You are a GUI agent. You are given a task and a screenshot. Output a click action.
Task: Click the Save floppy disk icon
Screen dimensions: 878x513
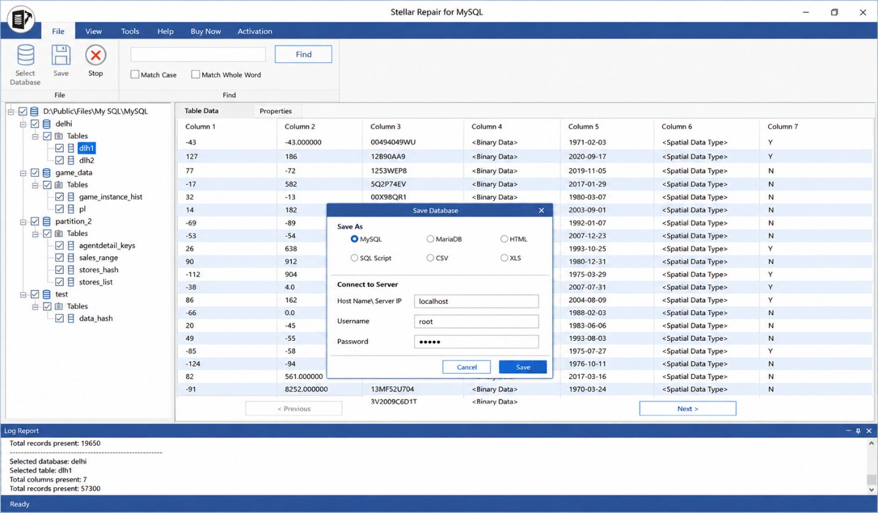(61, 55)
